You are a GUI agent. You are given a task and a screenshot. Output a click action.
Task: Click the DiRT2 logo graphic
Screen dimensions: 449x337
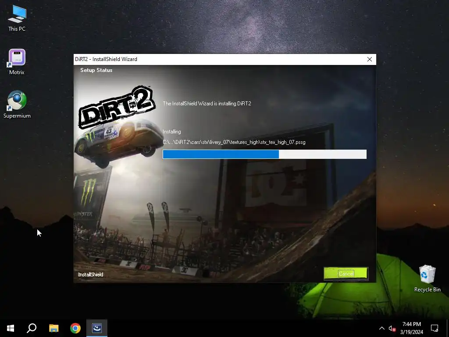(117, 106)
